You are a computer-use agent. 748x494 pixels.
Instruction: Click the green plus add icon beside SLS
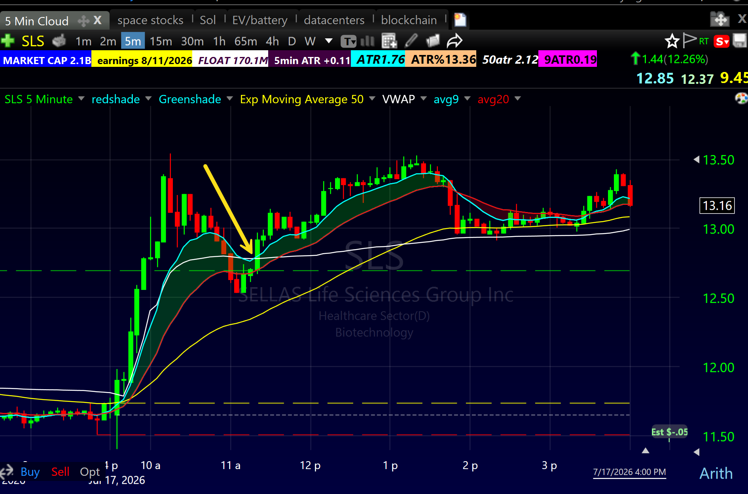(8, 41)
